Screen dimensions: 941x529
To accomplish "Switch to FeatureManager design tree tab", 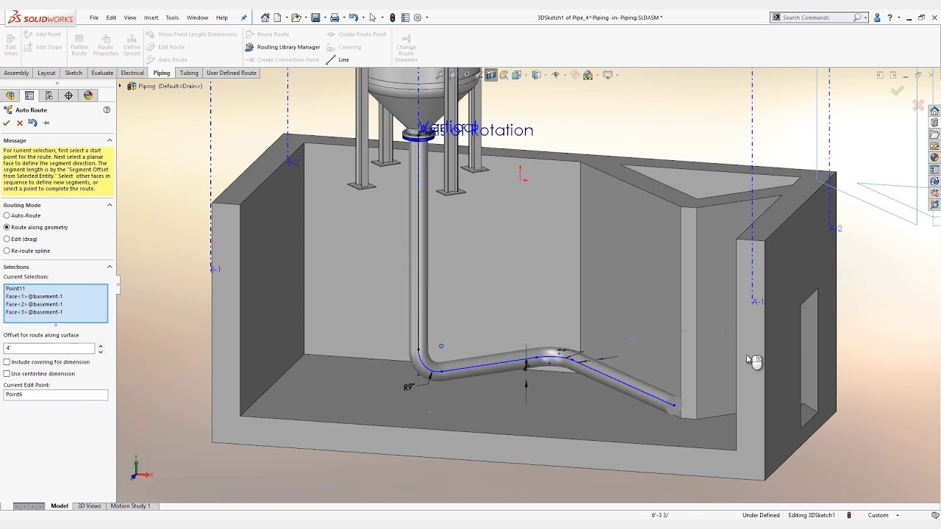I will tap(10, 96).
